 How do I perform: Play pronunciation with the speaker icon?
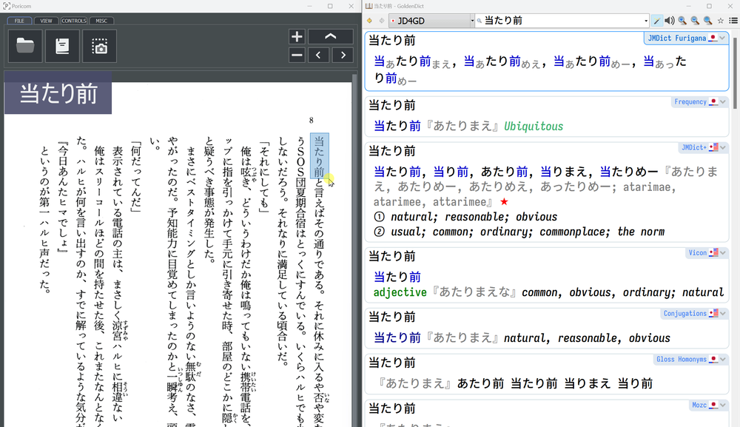pyautogui.click(x=669, y=21)
